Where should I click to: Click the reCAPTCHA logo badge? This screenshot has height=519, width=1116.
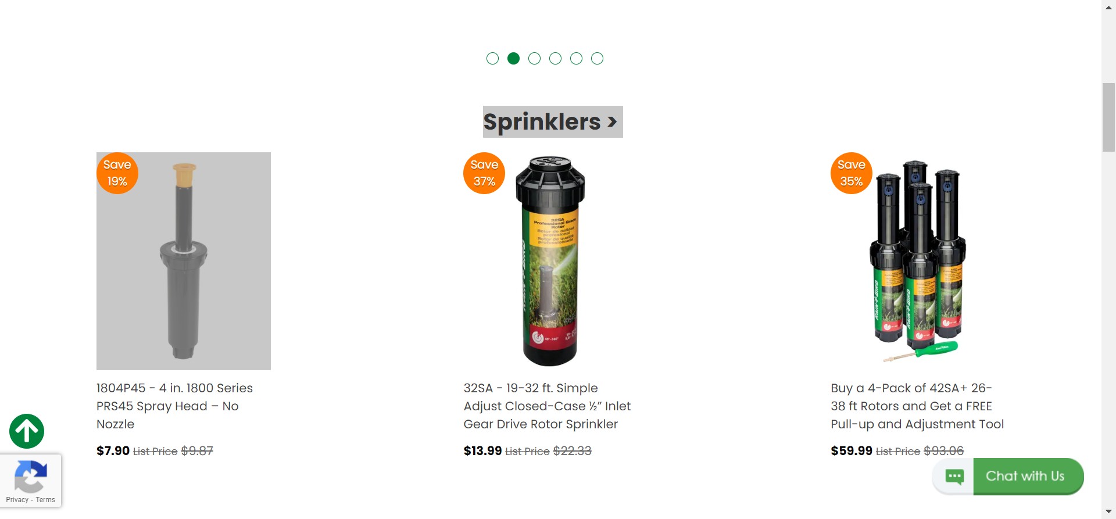[x=30, y=477]
